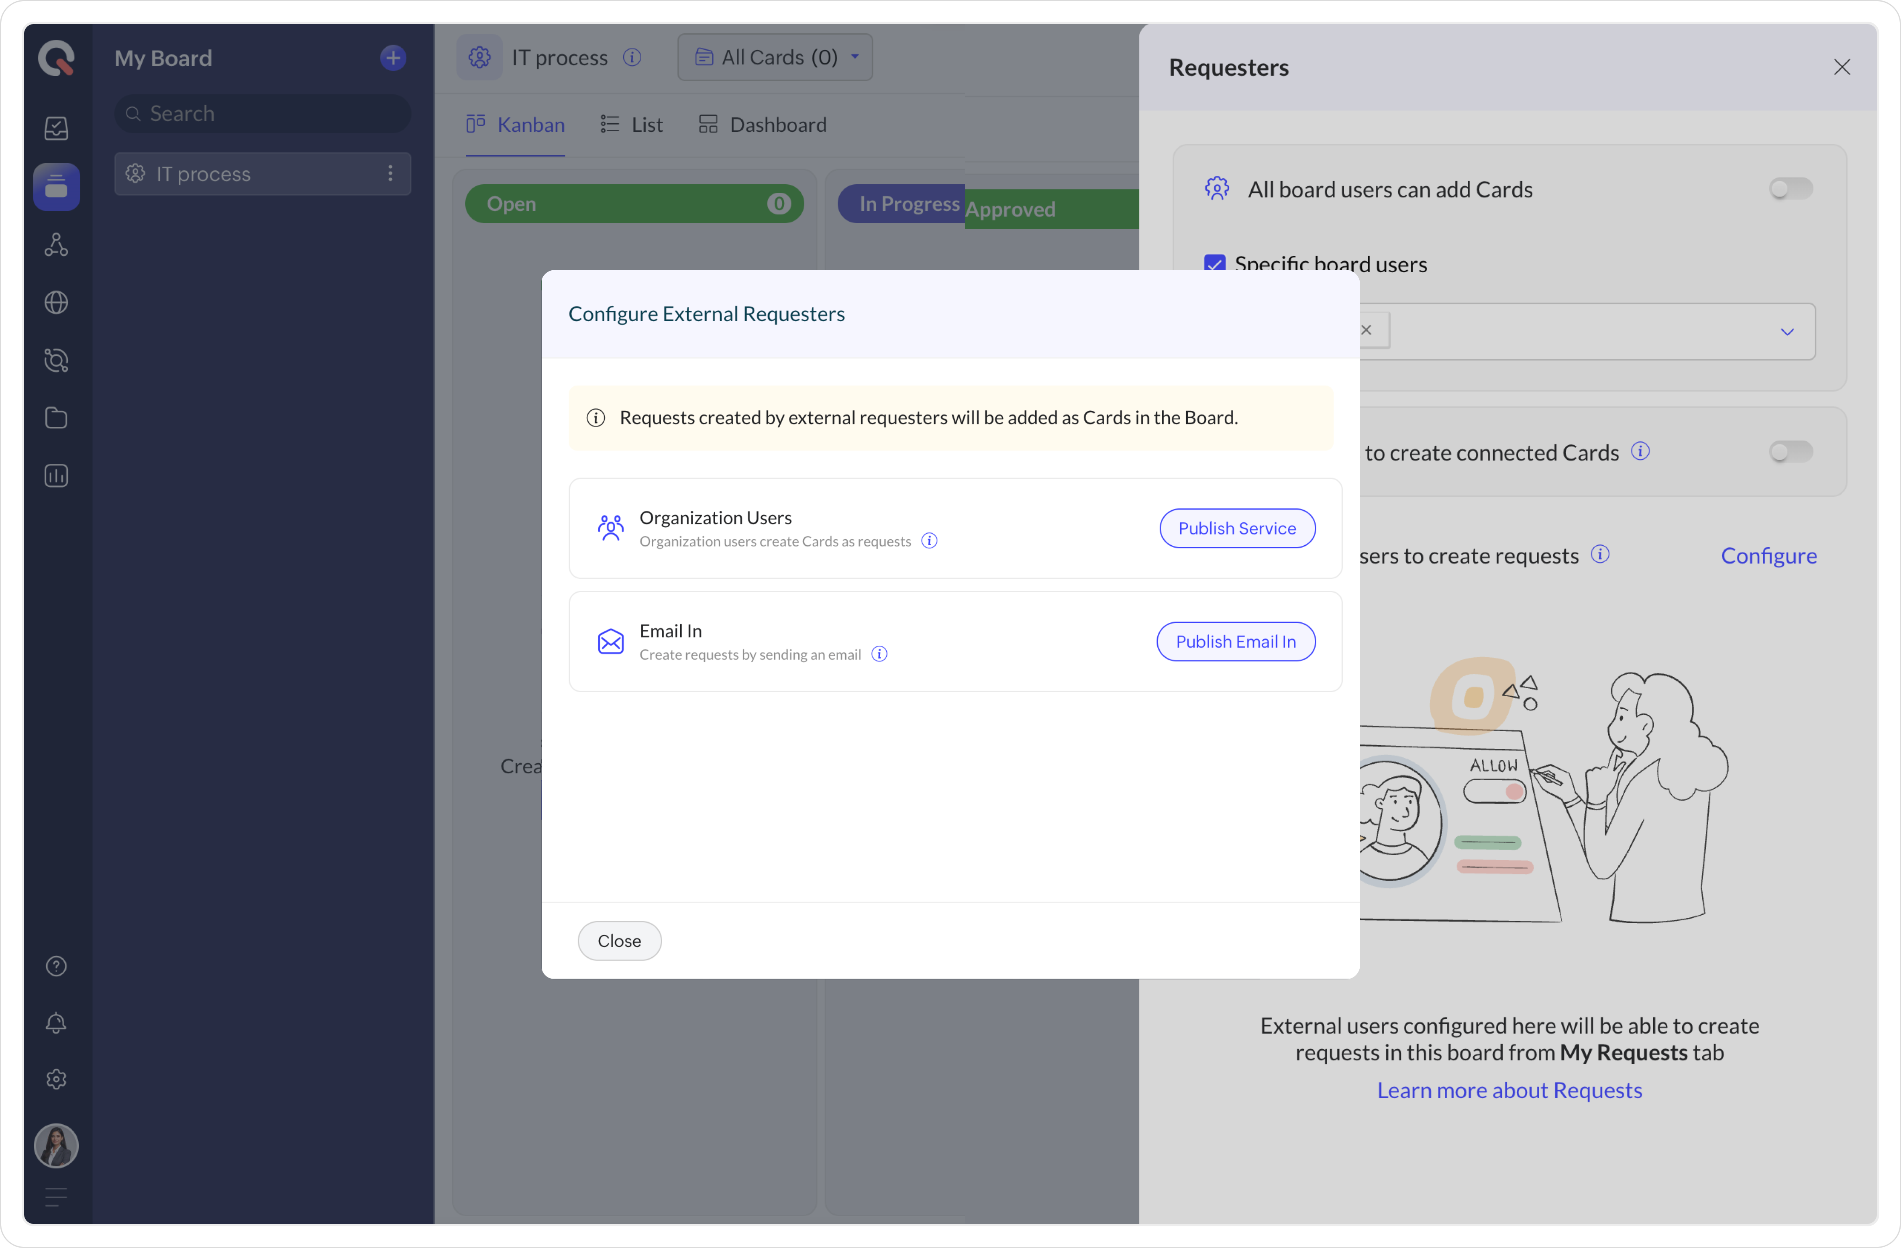Click the globe icon in left sidebar
Screen dimensions: 1901x1248
[x=56, y=303]
